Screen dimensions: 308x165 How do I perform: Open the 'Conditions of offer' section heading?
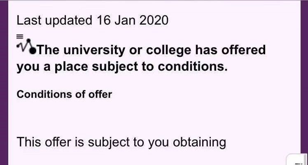pos(64,94)
